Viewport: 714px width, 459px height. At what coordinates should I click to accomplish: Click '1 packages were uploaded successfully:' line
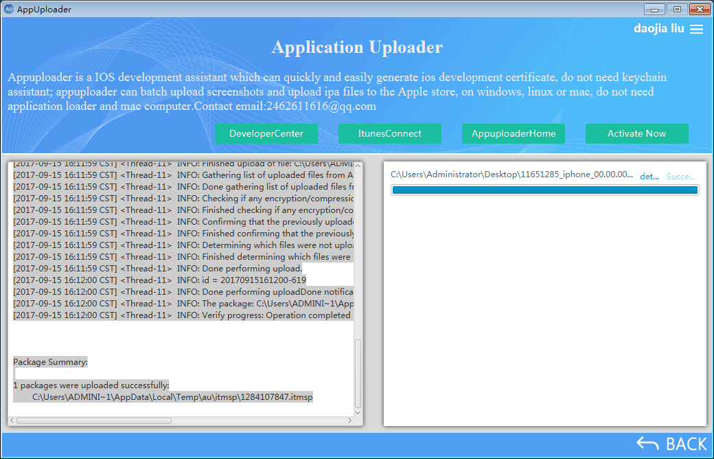click(x=91, y=385)
